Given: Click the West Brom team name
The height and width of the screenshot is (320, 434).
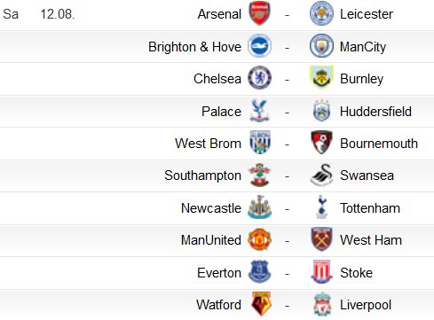Looking at the screenshot, I should pyautogui.click(x=208, y=144).
